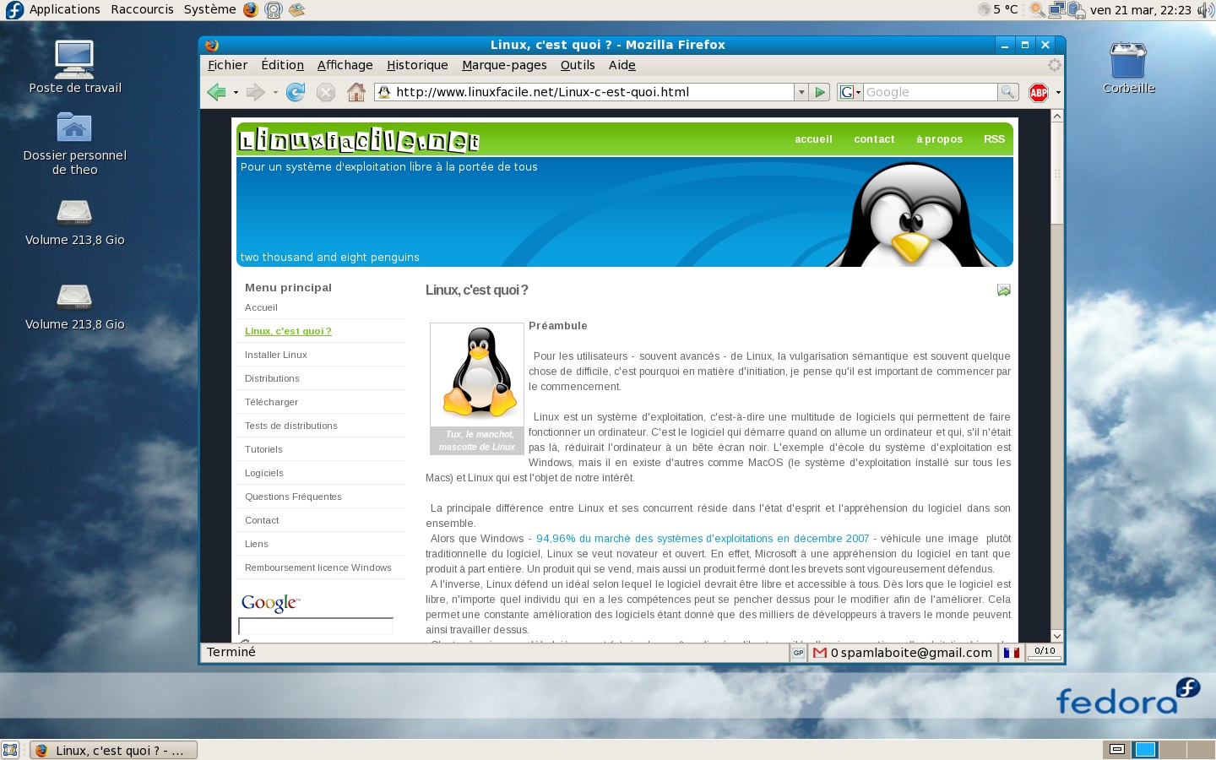Image resolution: width=1216 pixels, height=760 pixels.
Task: Click the à propos link in site header
Action: click(939, 139)
